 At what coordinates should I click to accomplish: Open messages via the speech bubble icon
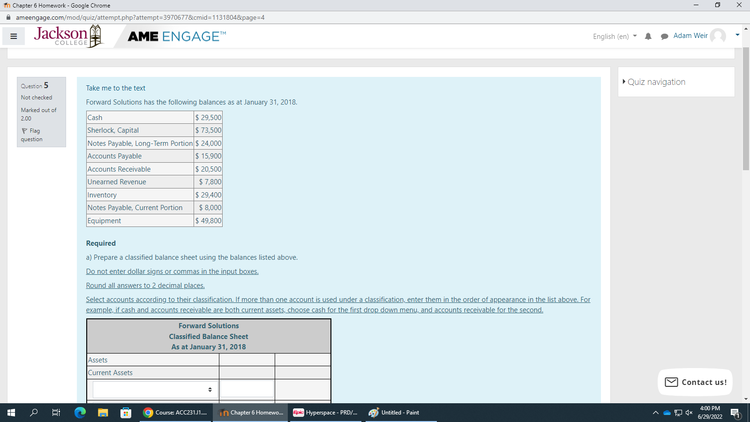coord(664,36)
